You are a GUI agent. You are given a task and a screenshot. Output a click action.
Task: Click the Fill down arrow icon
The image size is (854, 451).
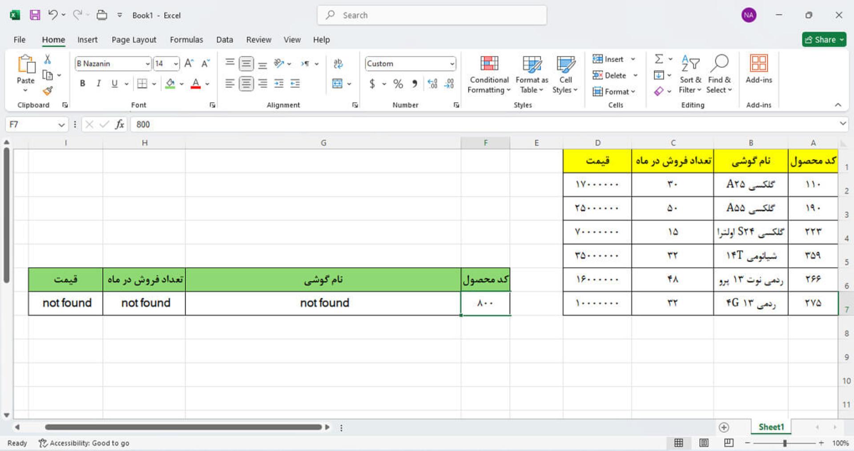(x=659, y=75)
